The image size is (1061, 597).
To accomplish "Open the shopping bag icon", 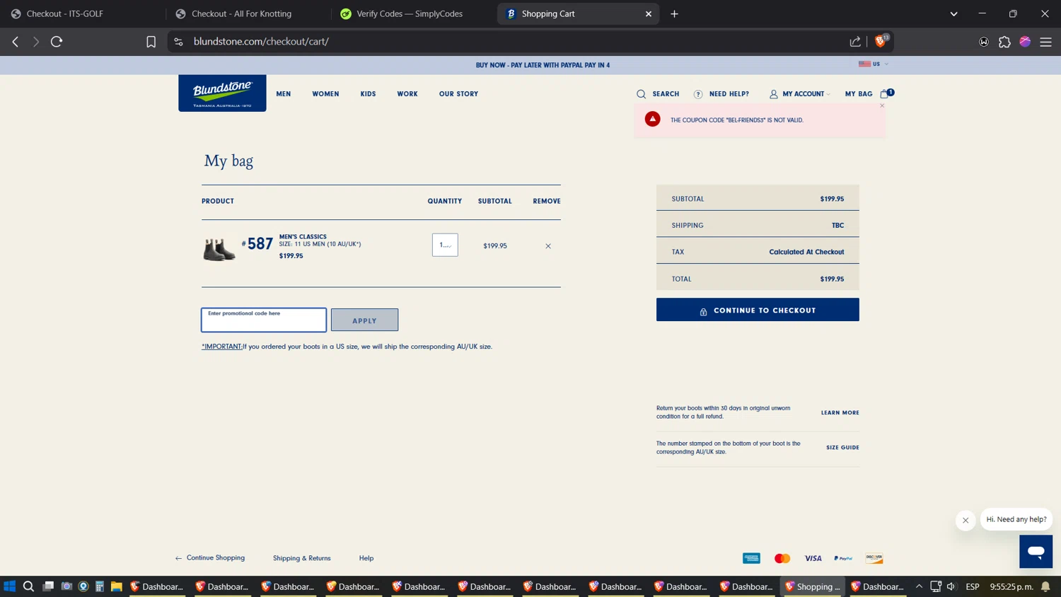I will click(x=884, y=93).
